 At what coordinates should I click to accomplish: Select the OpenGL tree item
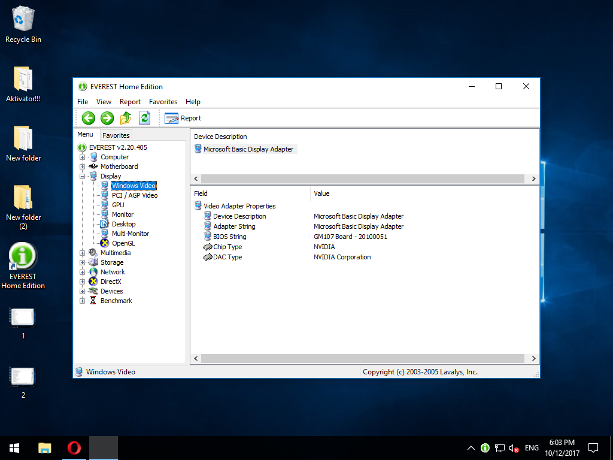[123, 243]
